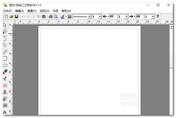This screenshot has height=118, width=176.
Task: Cut selection with the scissors toolbar icon
Action: pos(34,17)
